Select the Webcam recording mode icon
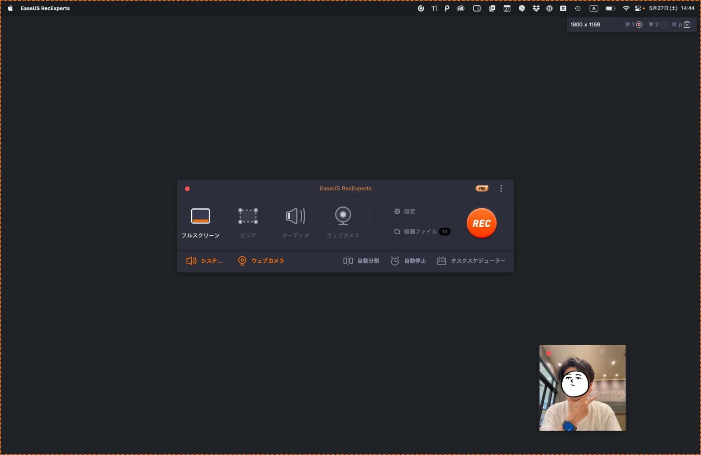Viewport: 701px width, 455px height. point(343,216)
